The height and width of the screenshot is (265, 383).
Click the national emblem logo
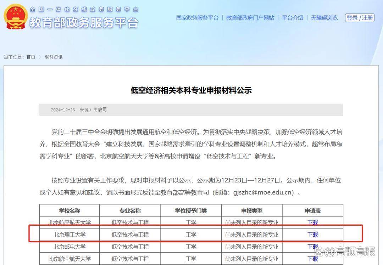coord(15,17)
